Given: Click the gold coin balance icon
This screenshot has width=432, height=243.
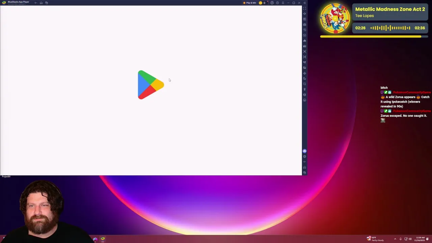Looking at the screenshot, I should [x=261, y=3].
